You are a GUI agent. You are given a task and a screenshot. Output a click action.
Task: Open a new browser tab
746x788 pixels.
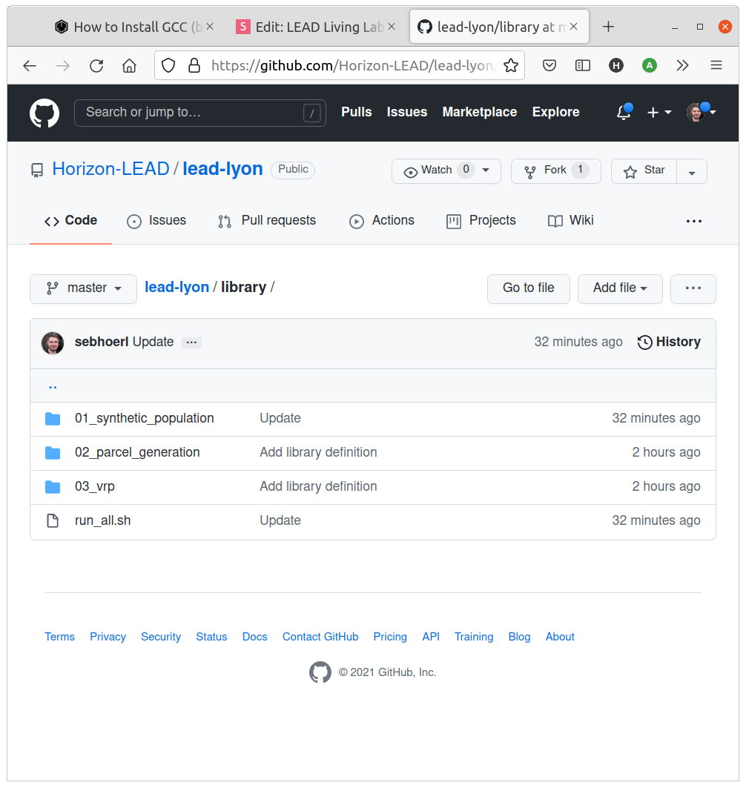608,27
